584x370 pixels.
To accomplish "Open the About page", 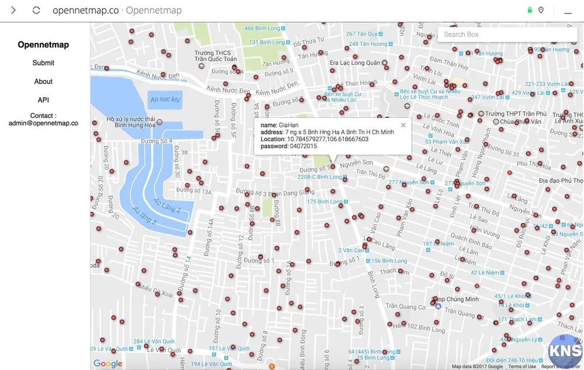I will coord(43,82).
